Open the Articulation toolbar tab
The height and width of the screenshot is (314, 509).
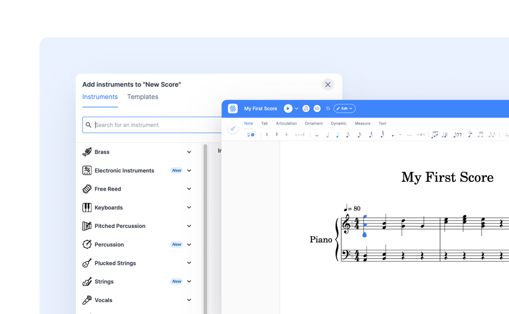pyautogui.click(x=286, y=123)
